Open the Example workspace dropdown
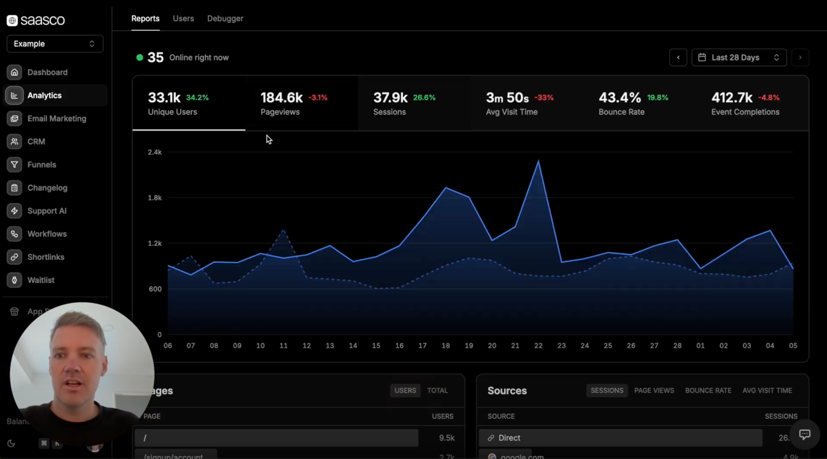Image resolution: width=827 pixels, height=459 pixels. tap(55, 44)
